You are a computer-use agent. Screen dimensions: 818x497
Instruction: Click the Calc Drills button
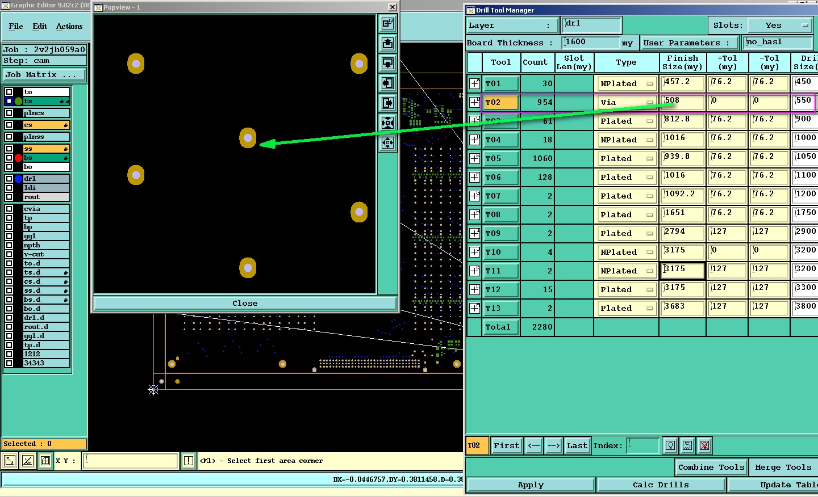pos(661,485)
